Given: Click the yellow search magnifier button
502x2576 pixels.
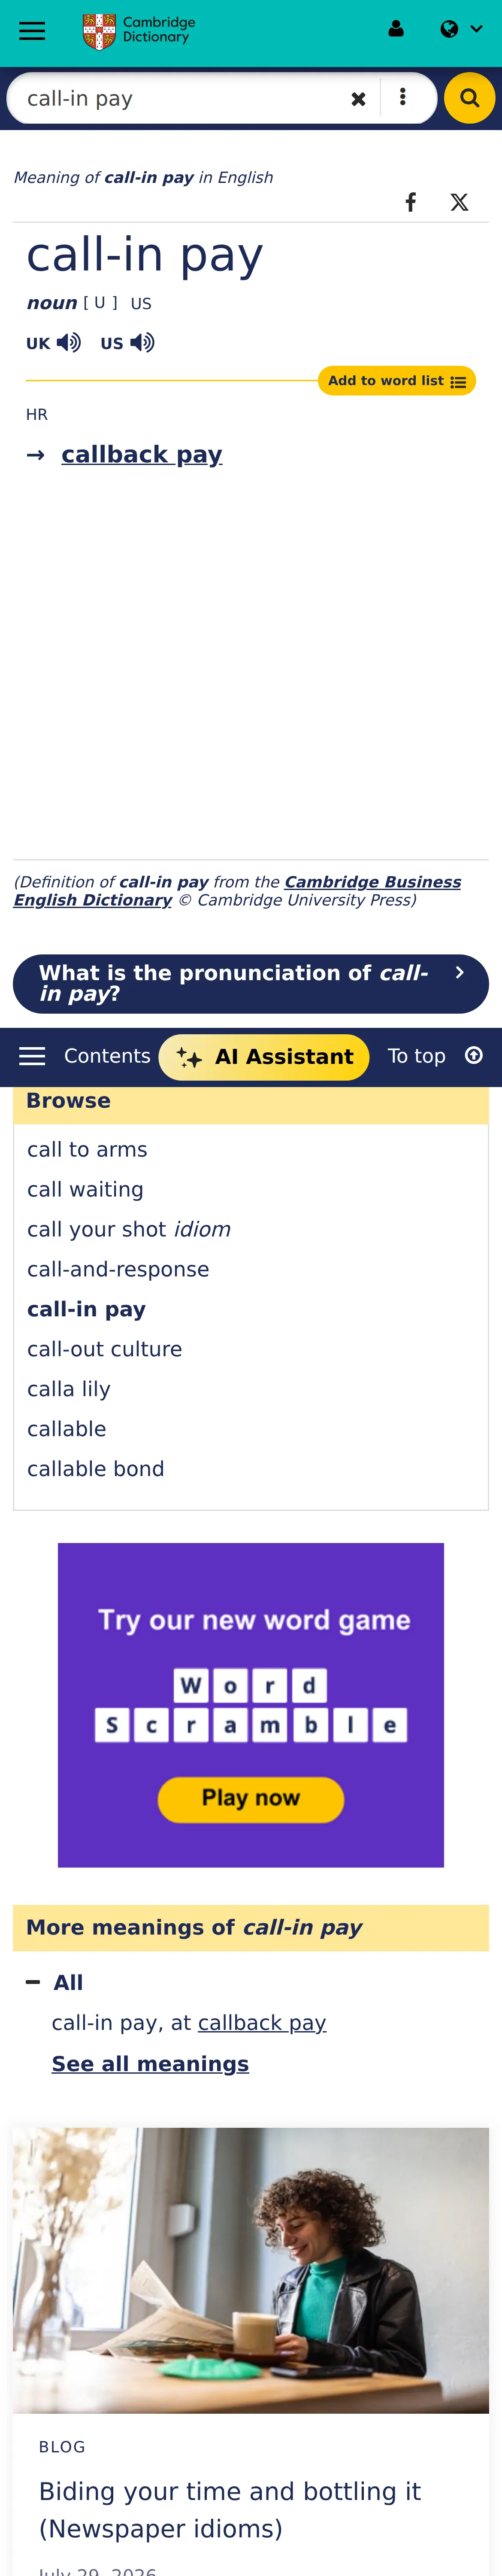Looking at the screenshot, I should coord(469,98).
